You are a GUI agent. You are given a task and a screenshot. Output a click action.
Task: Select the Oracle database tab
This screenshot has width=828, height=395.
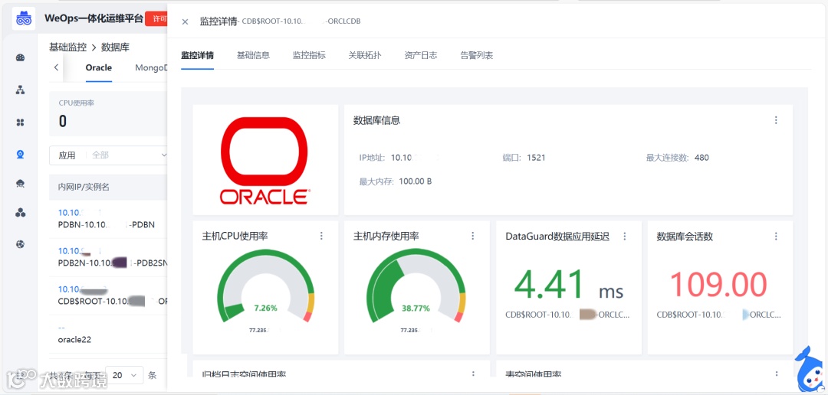click(x=99, y=67)
